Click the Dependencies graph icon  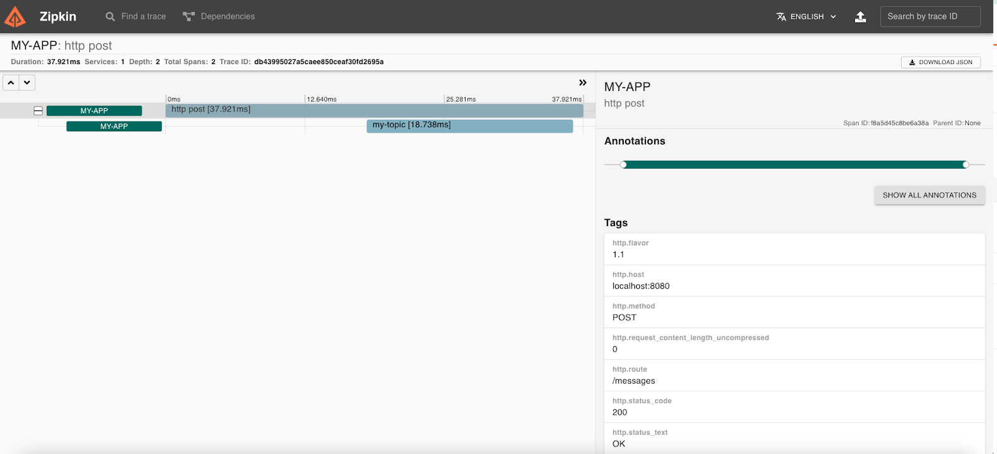[189, 17]
